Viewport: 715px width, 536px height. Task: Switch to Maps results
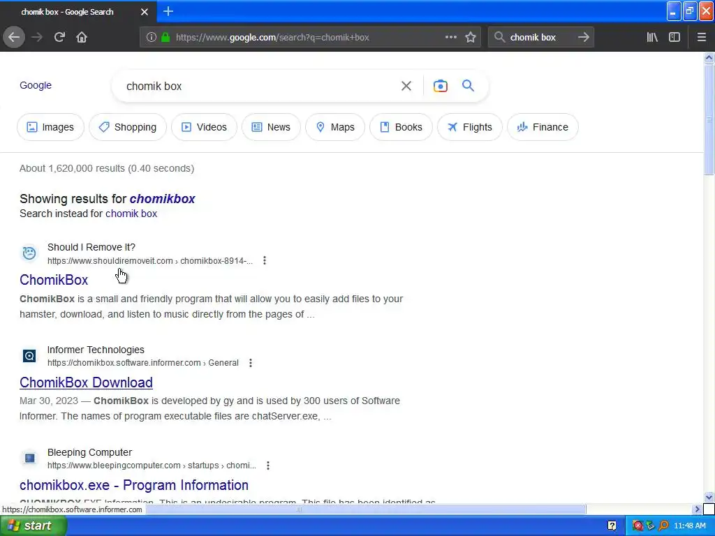(x=335, y=127)
